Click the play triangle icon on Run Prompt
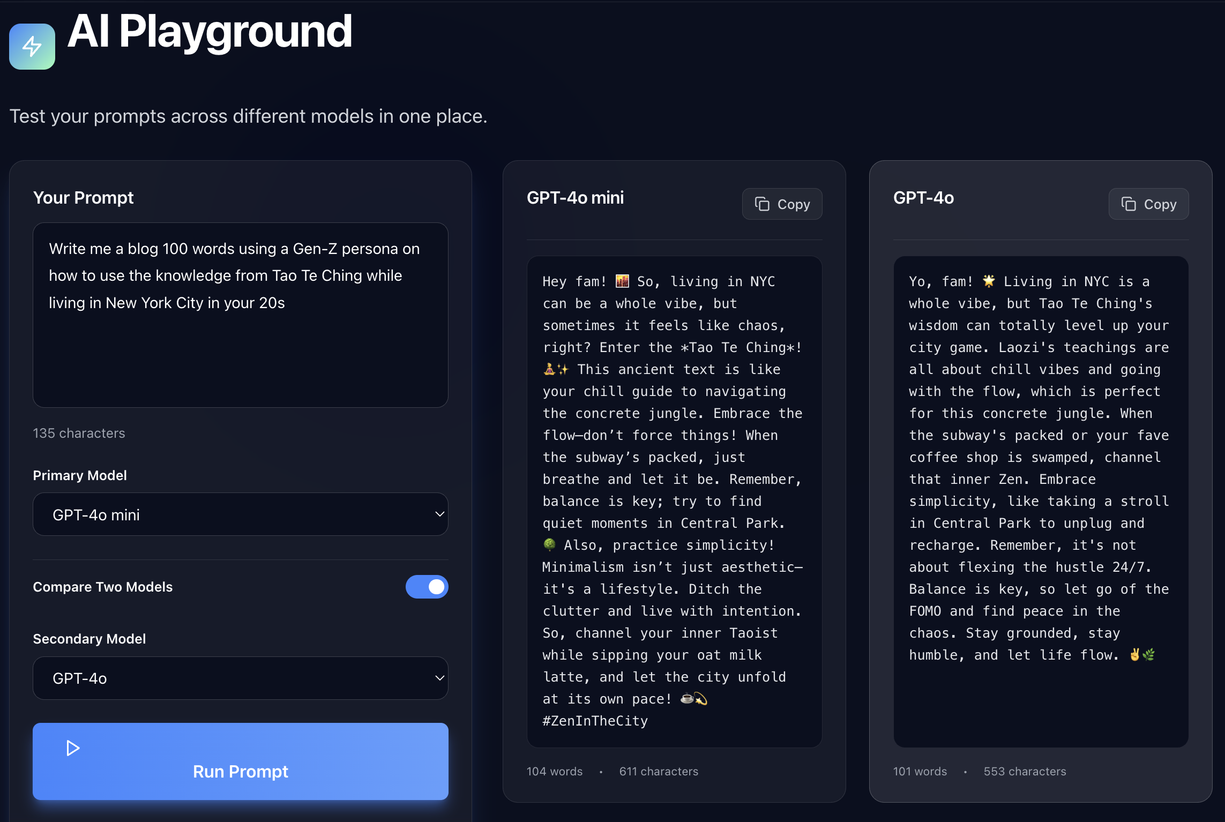The image size is (1225, 822). tap(73, 748)
